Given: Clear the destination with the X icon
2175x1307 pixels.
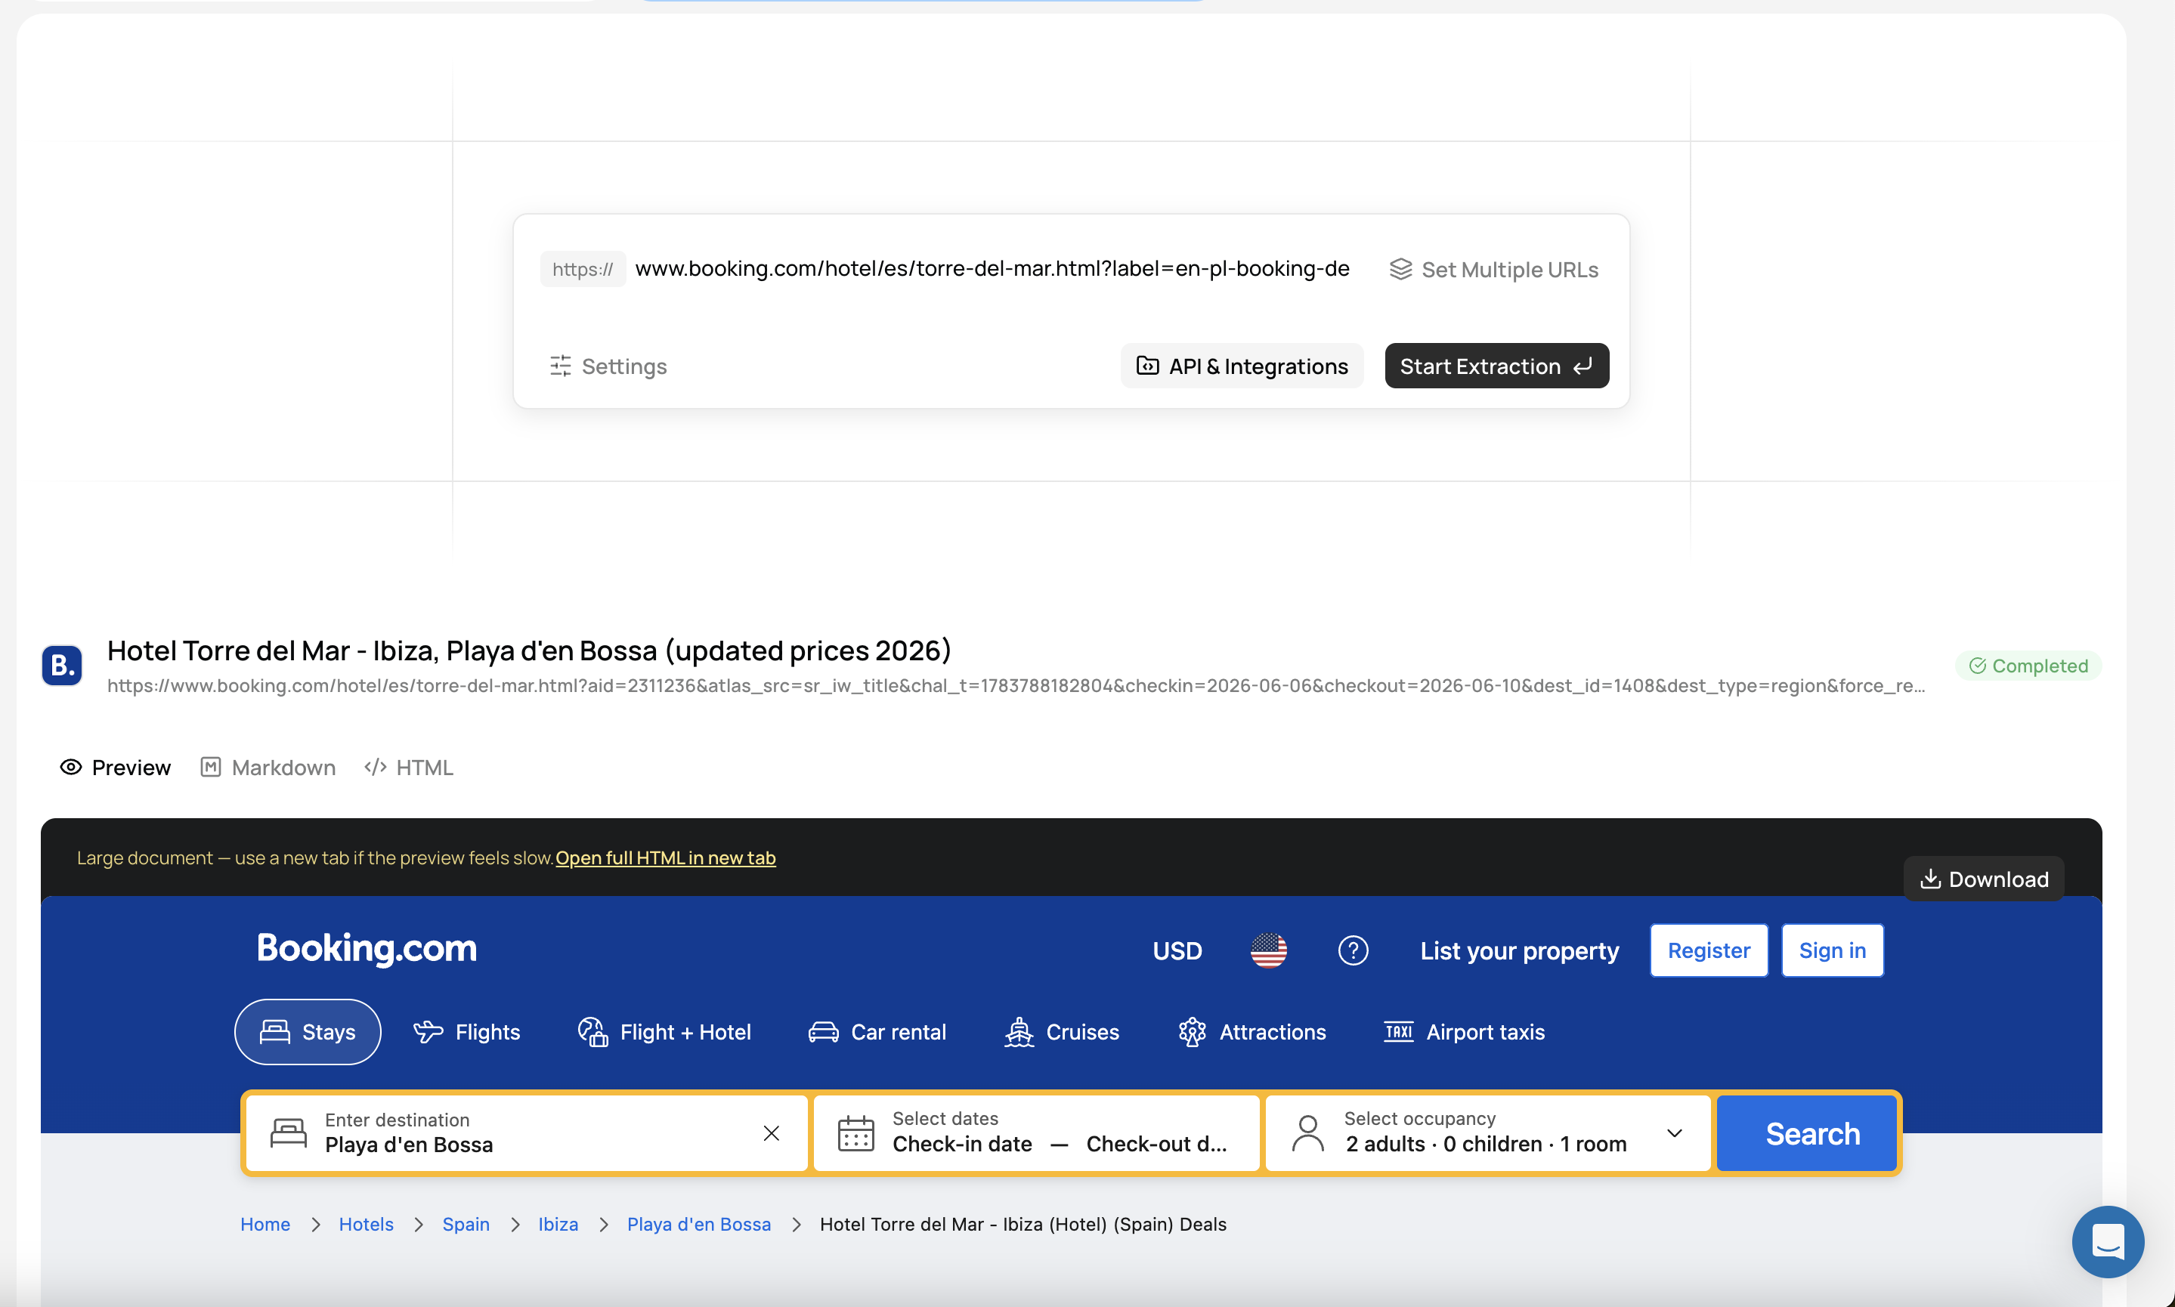Looking at the screenshot, I should pos(771,1132).
